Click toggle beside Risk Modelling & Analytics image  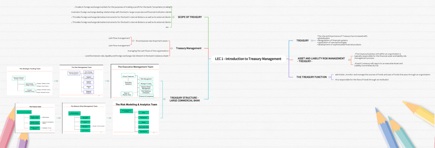[x=110, y=118]
